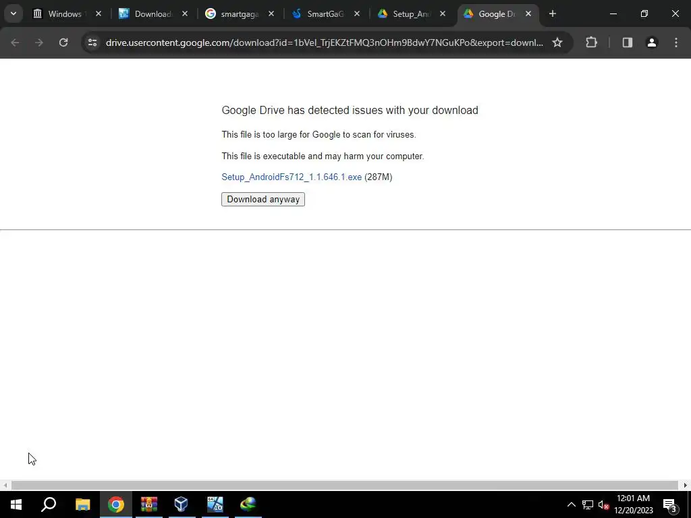Click the scrollbar right arrow
The height and width of the screenshot is (518, 691).
[x=686, y=485]
